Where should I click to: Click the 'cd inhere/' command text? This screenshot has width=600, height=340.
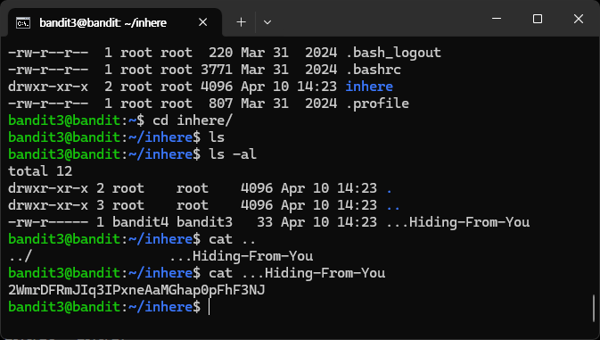point(193,120)
